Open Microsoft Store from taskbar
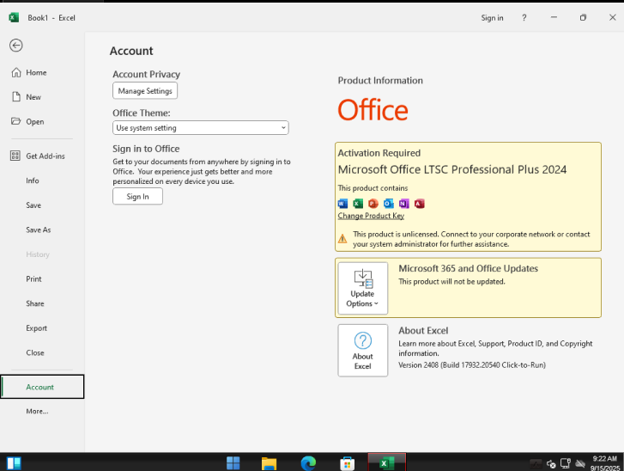The width and height of the screenshot is (624, 471). point(347,462)
